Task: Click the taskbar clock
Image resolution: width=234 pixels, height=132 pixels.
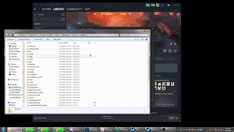Action: (x=228, y=129)
